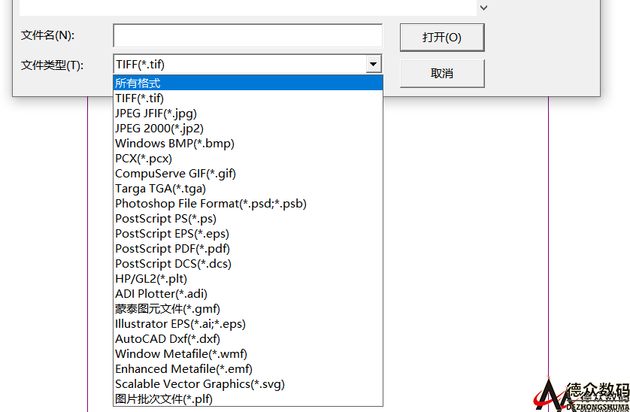Choose PostScript EPS(*.eps) option
Viewport: 630px width, 412px height.
tap(248, 234)
